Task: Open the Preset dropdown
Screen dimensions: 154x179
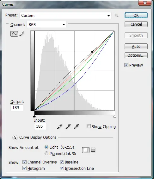Action: 65,16
